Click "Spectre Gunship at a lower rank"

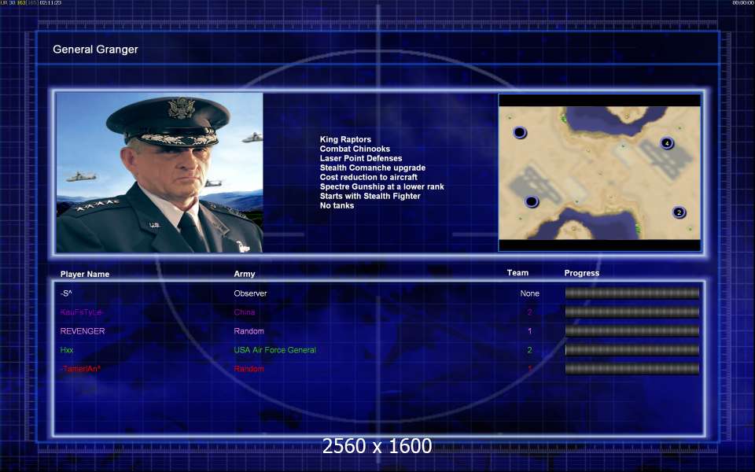point(382,186)
